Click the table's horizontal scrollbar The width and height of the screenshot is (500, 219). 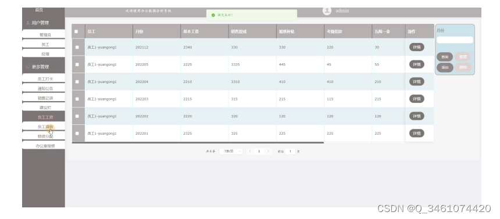(x=198, y=142)
